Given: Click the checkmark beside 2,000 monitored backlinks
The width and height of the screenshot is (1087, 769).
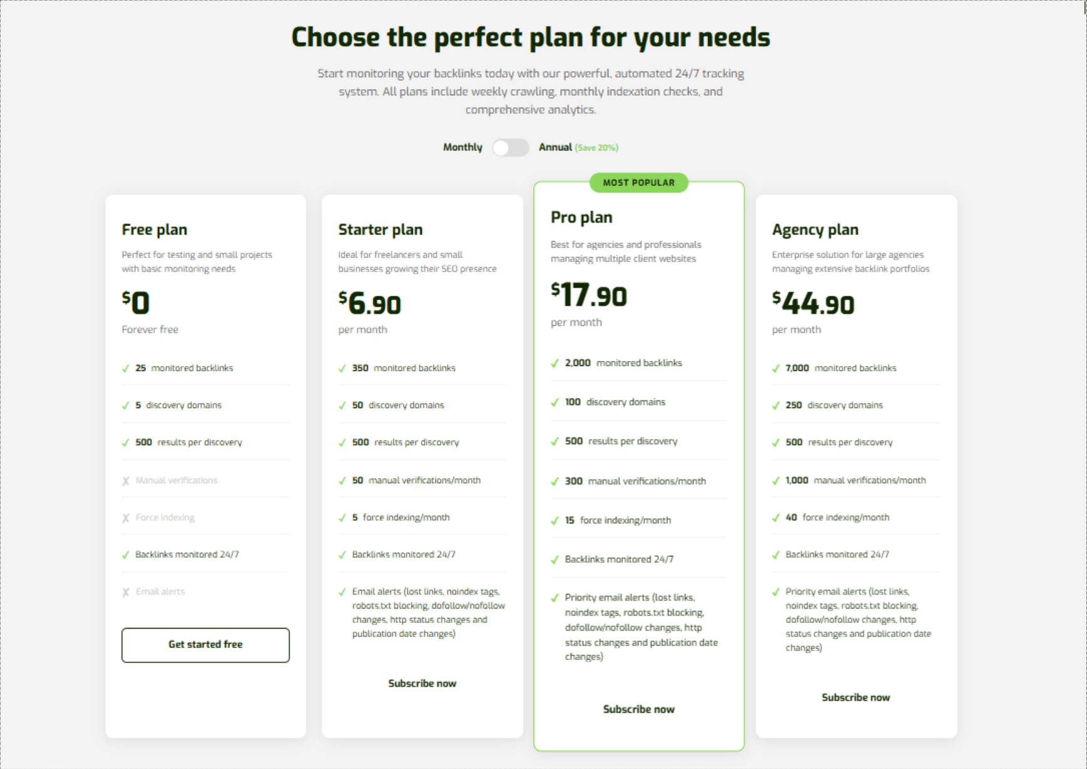Looking at the screenshot, I should click(555, 363).
